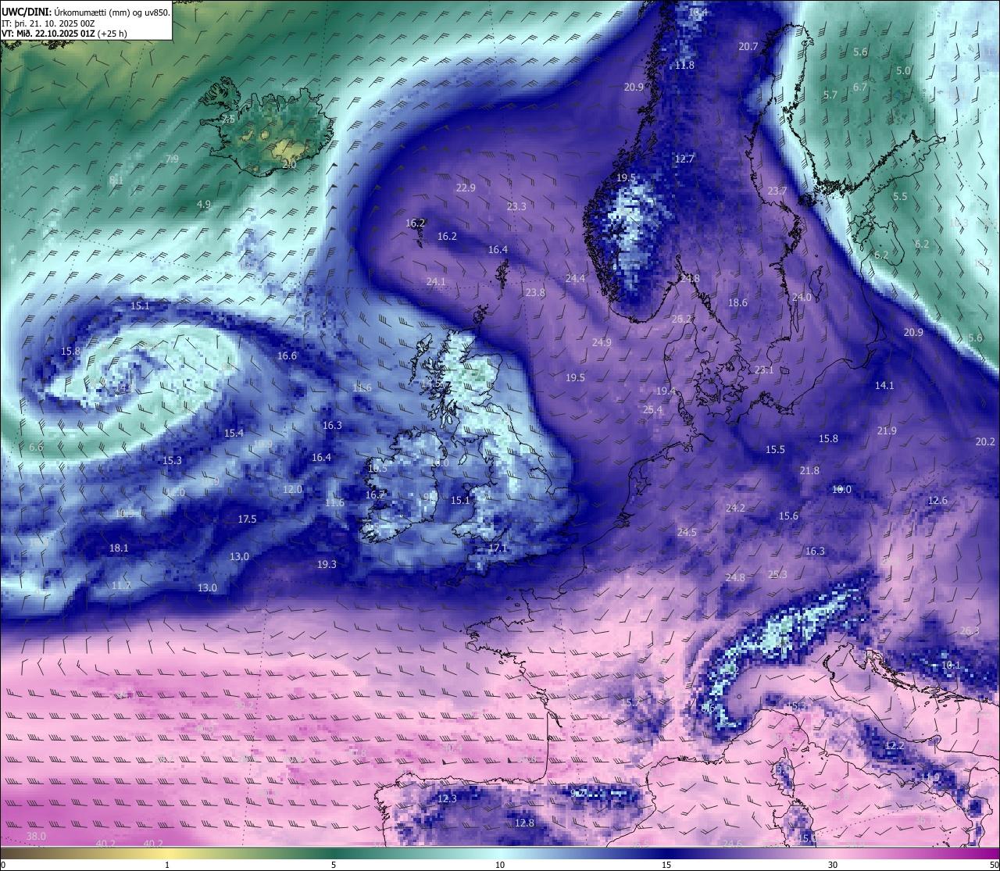Click the 18.4 value at top of Norway
Screen dimensions: 1000x871
pos(698,12)
